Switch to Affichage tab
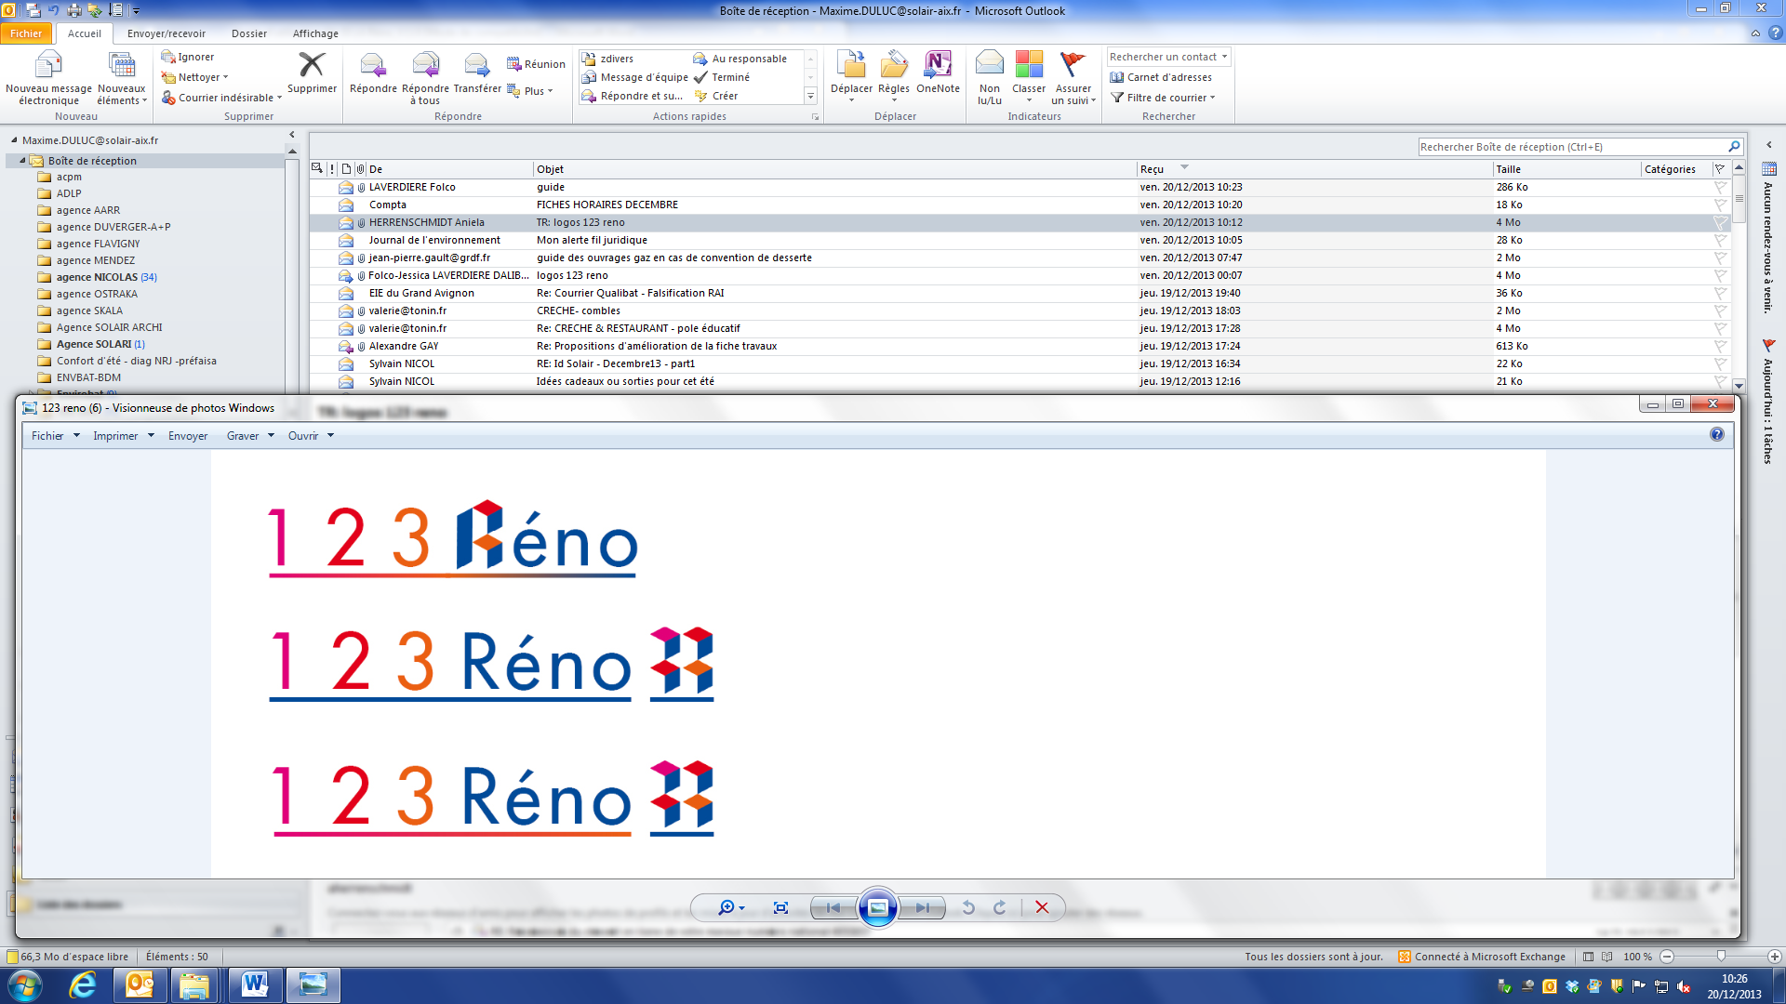Screen dimensions: 1786x1004 coord(315,33)
